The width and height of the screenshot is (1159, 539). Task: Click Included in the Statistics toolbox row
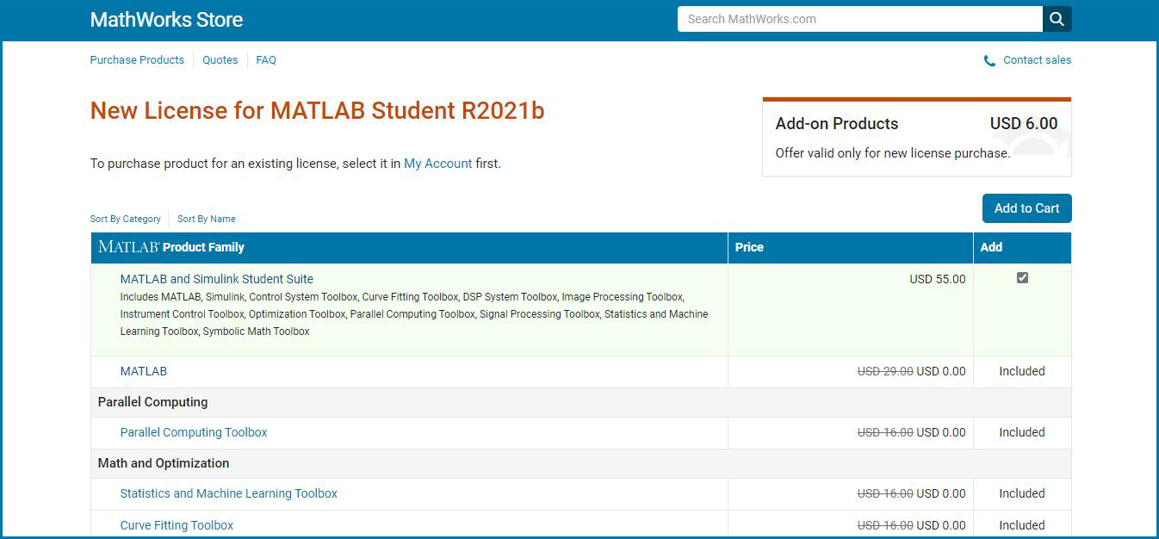(x=1022, y=493)
